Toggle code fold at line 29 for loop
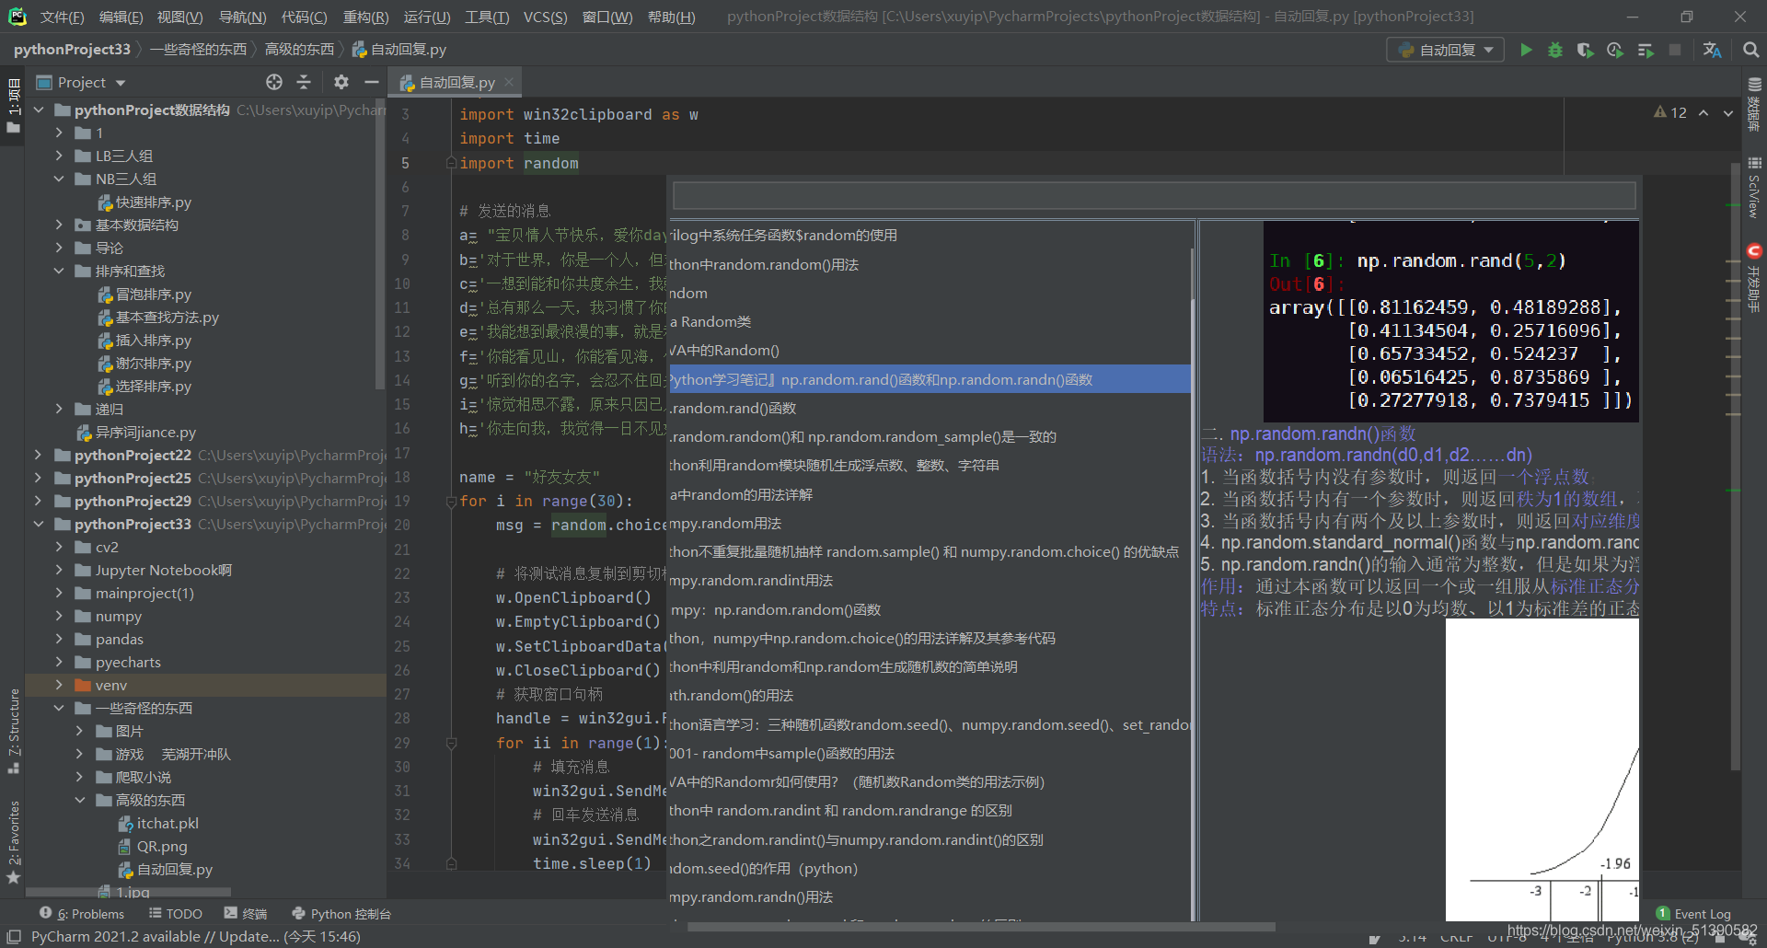Image resolution: width=1767 pixels, height=948 pixels. (451, 743)
